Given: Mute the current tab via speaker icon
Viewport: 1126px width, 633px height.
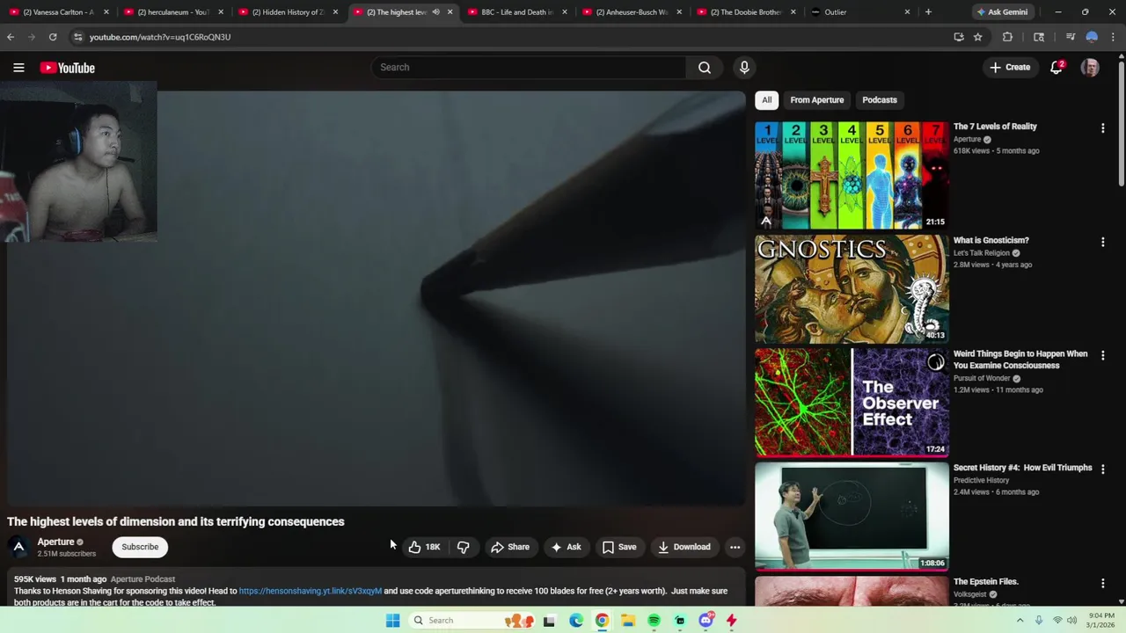Looking at the screenshot, I should [435, 12].
